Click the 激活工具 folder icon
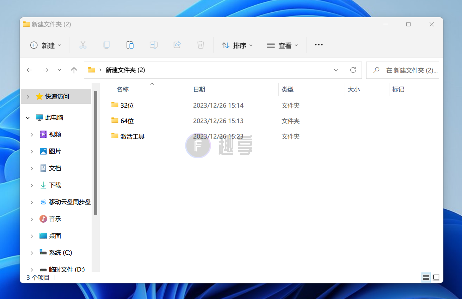462x299 pixels. (115, 136)
